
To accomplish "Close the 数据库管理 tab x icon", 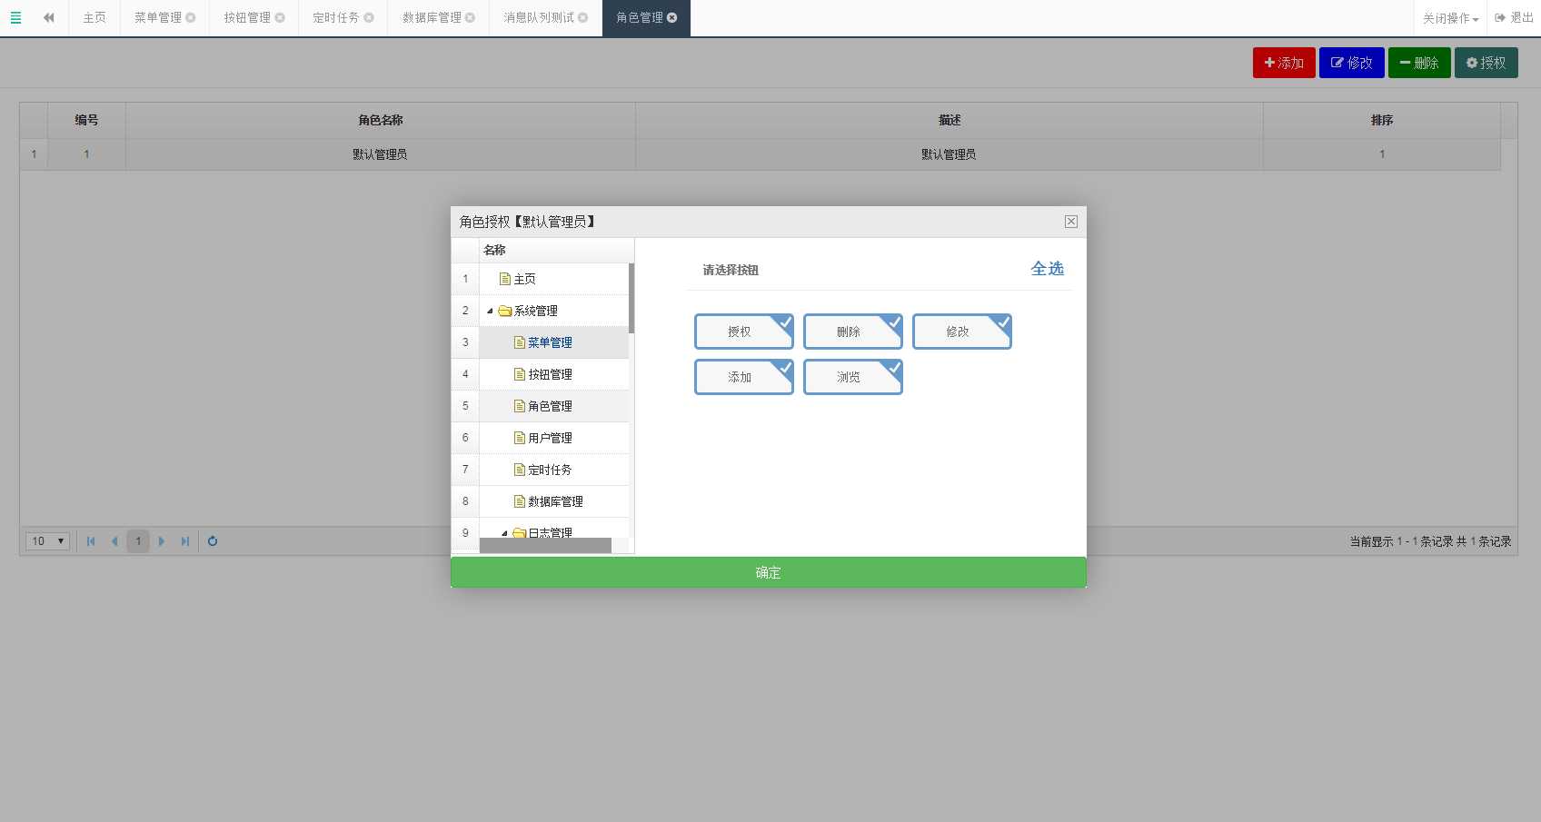I will click(470, 17).
